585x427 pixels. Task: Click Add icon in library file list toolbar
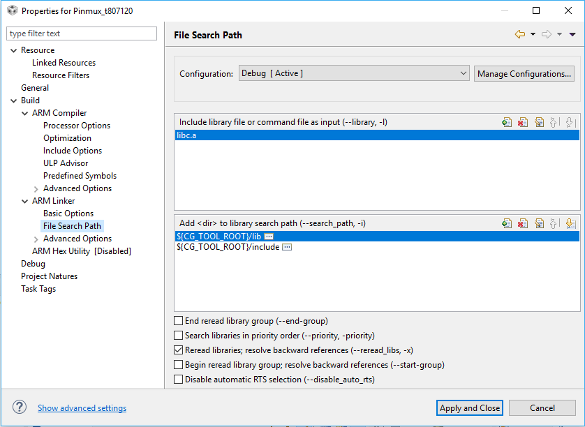tap(507, 122)
